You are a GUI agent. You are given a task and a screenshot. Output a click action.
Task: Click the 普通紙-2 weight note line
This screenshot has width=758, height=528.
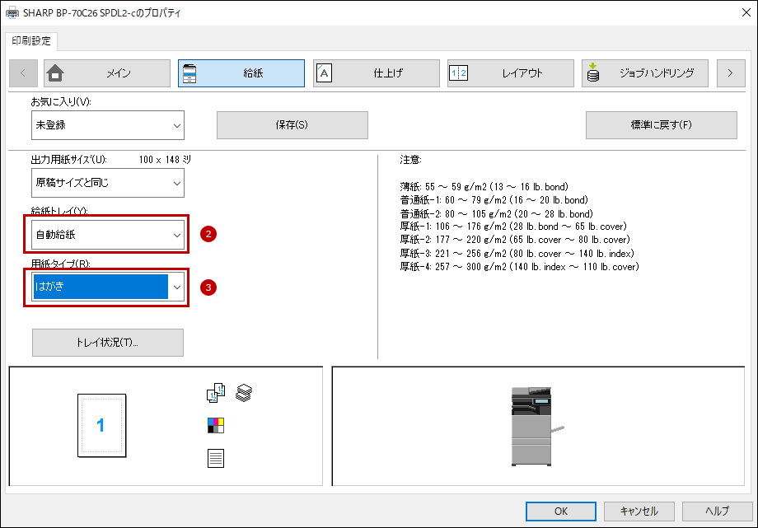497,213
